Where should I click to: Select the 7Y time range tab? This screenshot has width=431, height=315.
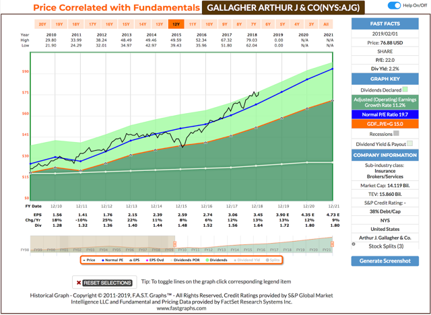[x=253, y=24]
